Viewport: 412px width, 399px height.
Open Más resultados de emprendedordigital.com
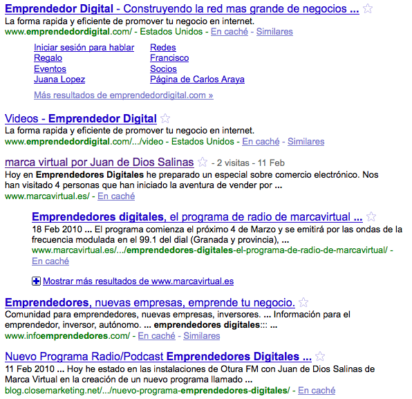124,95
